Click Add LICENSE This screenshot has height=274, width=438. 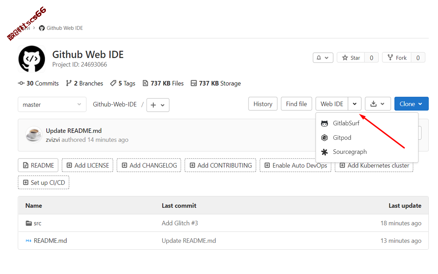(x=88, y=165)
